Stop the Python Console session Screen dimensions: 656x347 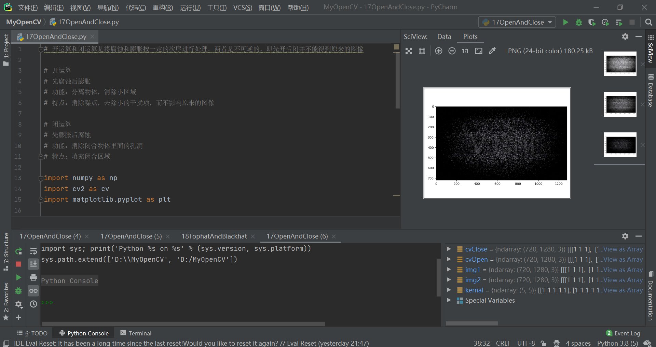click(19, 264)
